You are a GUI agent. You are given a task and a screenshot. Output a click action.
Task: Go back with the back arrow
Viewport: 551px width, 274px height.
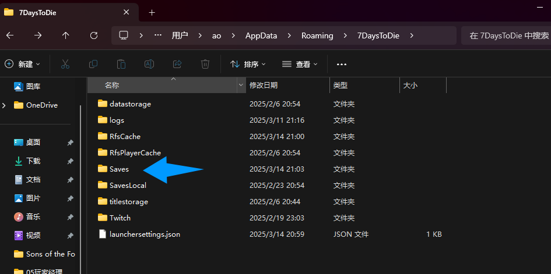pyautogui.click(x=9, y=35)
